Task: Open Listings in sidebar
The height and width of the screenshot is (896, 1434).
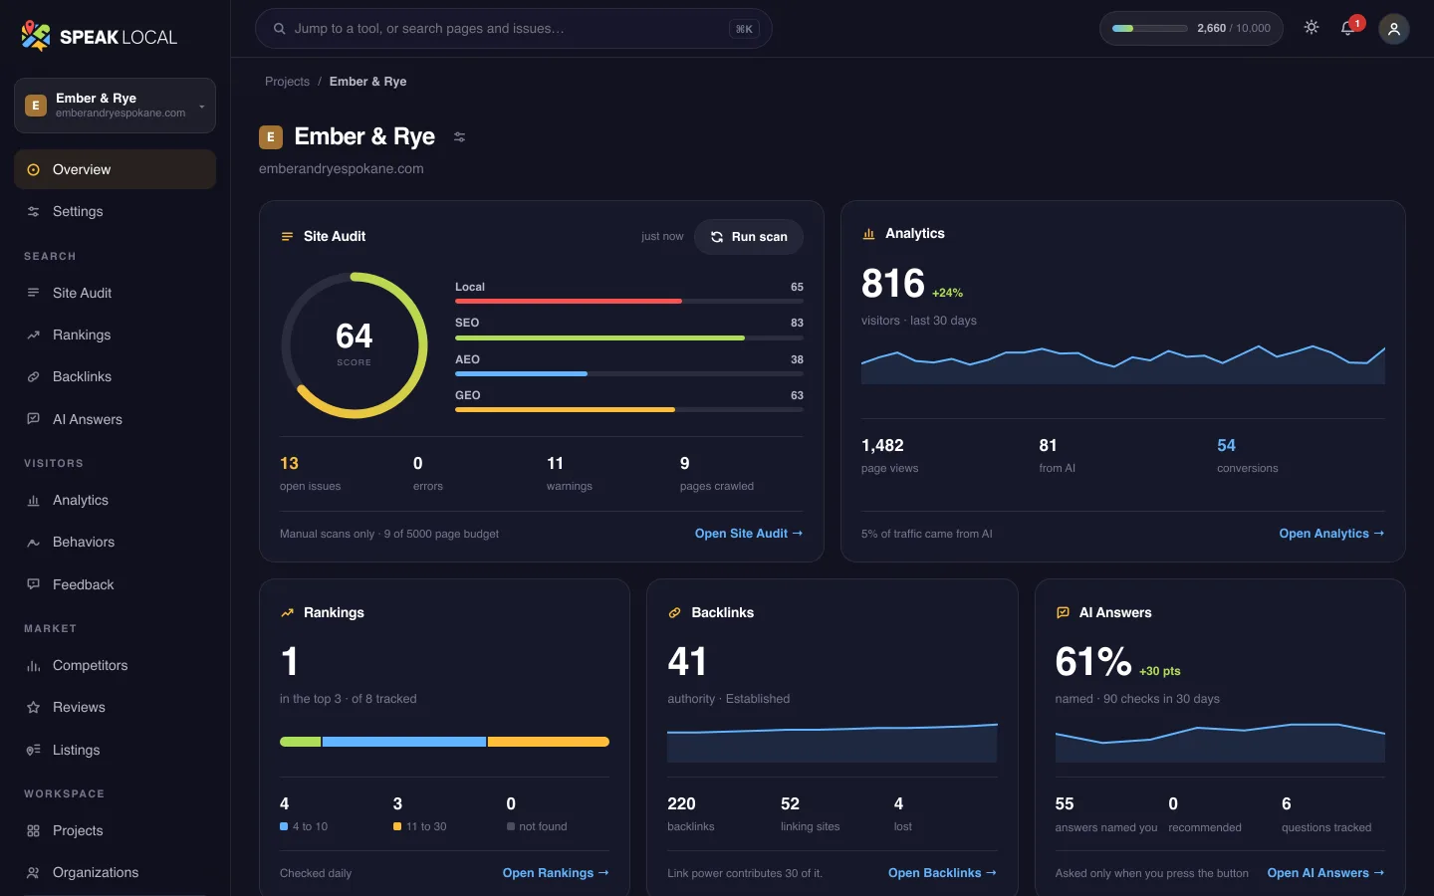Action: click(x=115, y=750)
